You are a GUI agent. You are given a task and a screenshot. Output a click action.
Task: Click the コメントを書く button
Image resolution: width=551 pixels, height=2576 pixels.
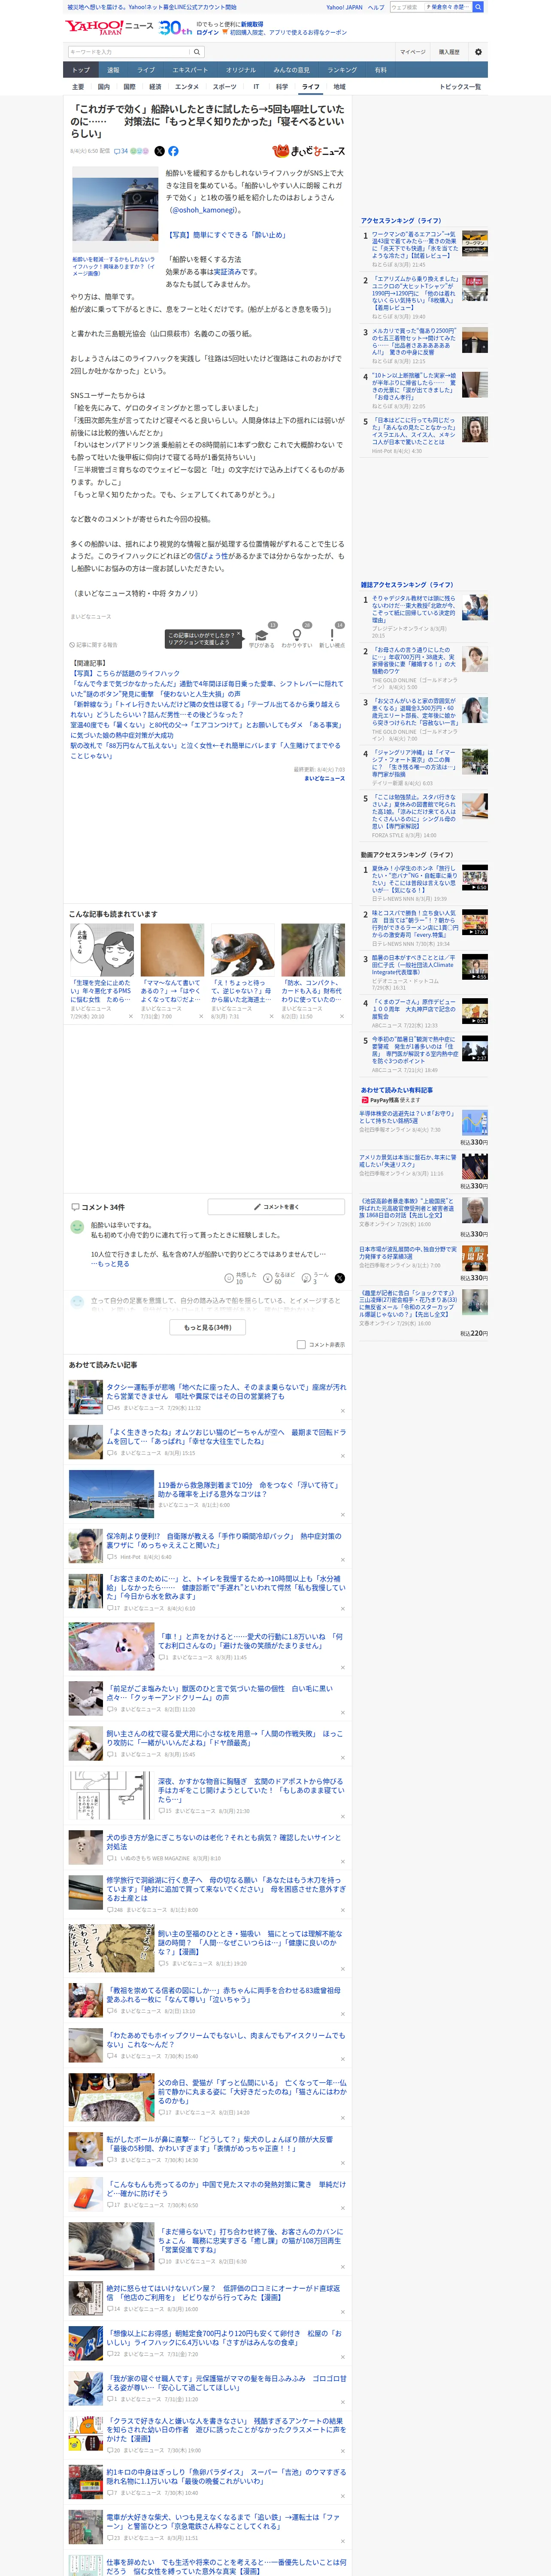pyautogui.click(x=277, y=1207)
